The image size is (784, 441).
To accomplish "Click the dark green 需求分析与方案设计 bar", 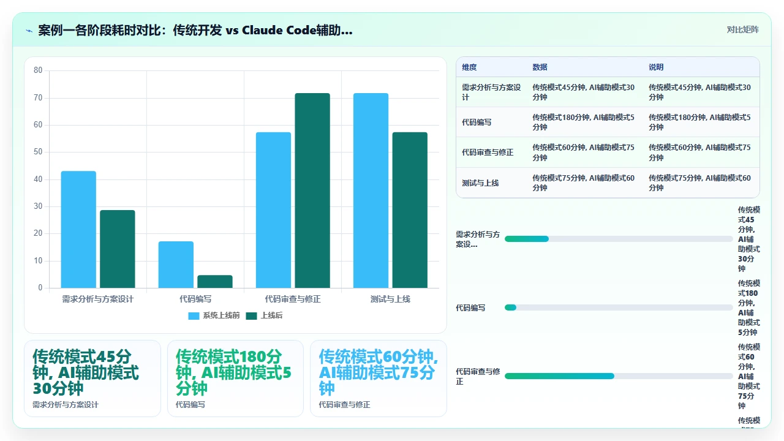I will pos(118,249).
